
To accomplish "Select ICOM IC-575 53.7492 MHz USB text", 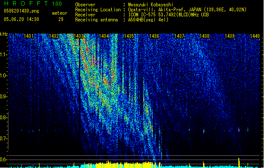I will 169,15.
